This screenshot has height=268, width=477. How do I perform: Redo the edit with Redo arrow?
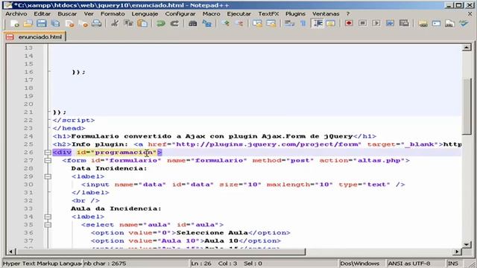tap(174, 23)
